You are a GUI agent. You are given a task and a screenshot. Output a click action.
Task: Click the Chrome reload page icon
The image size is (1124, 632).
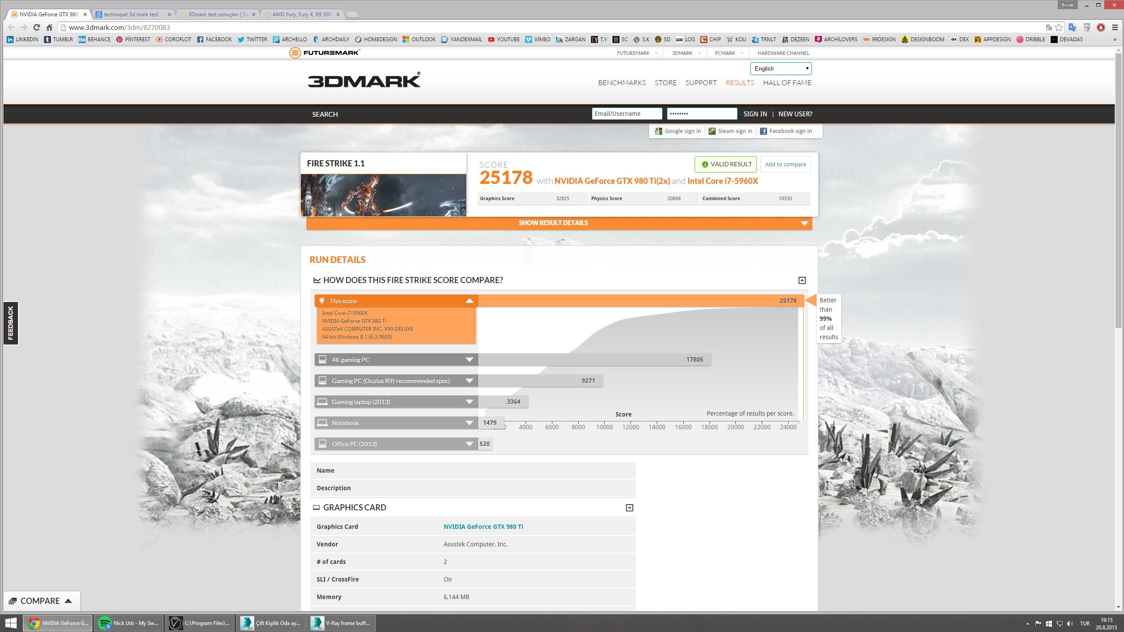pos(36,27)
